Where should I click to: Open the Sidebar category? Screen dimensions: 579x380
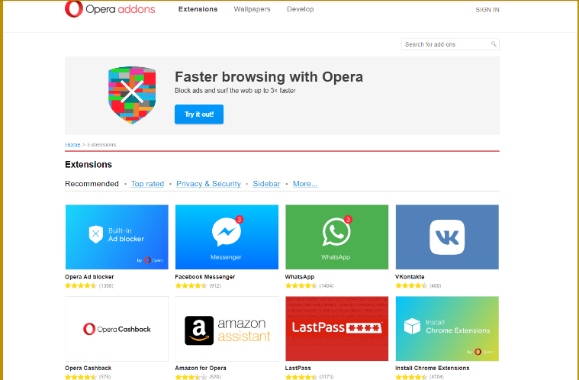[266, 184]
